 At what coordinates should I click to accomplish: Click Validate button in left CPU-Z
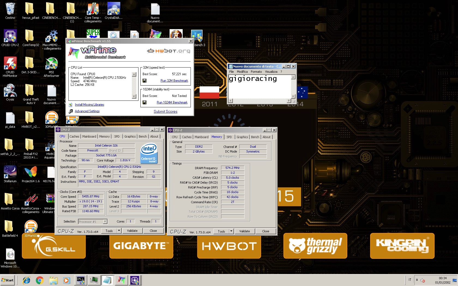[x=132, y=231]
